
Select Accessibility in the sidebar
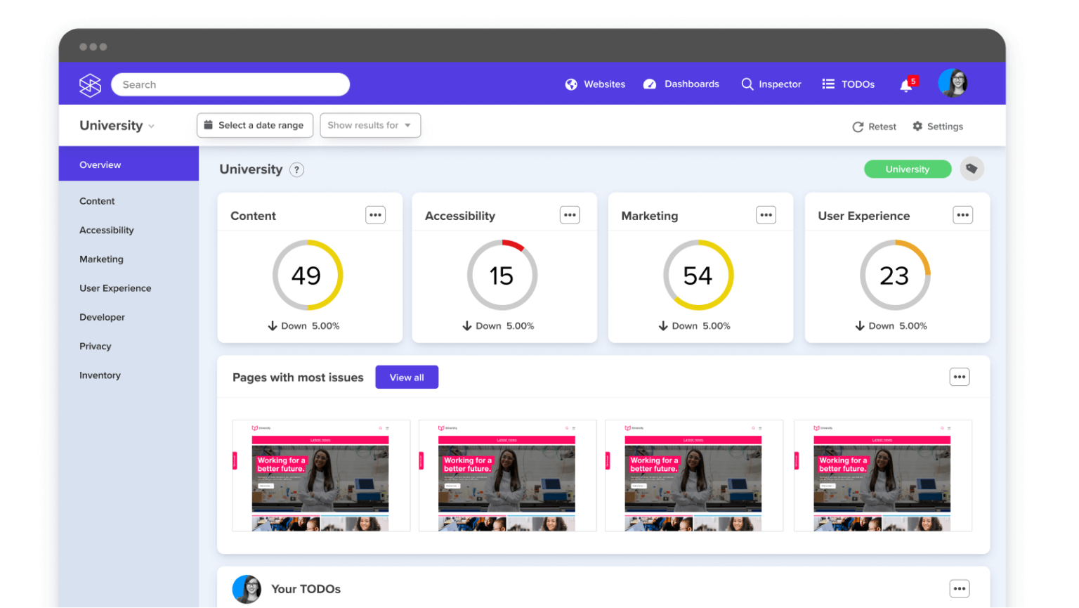pyautogui.click(x=107, y=230)
